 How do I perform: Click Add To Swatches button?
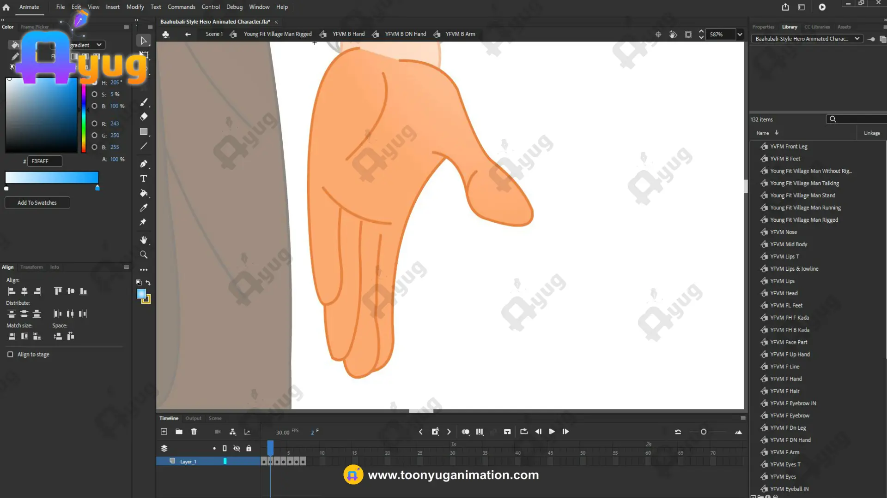point(37,202)
